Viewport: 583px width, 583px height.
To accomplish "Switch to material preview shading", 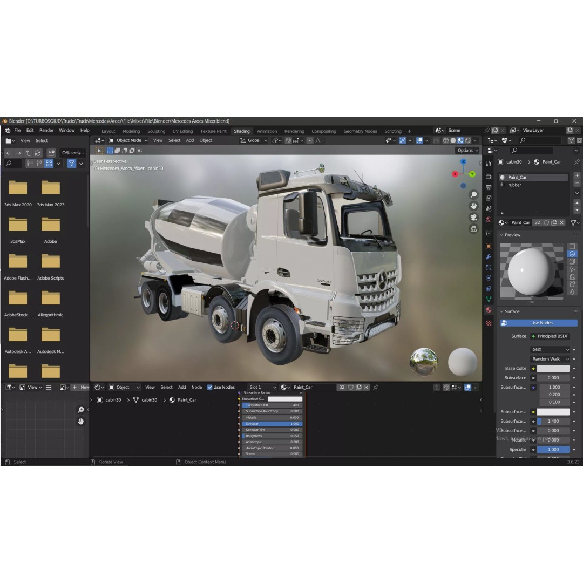I will click(x=460, y=140).
